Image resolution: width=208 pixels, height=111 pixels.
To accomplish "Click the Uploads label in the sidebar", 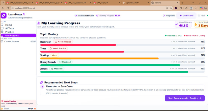I will tap(33, 41).
